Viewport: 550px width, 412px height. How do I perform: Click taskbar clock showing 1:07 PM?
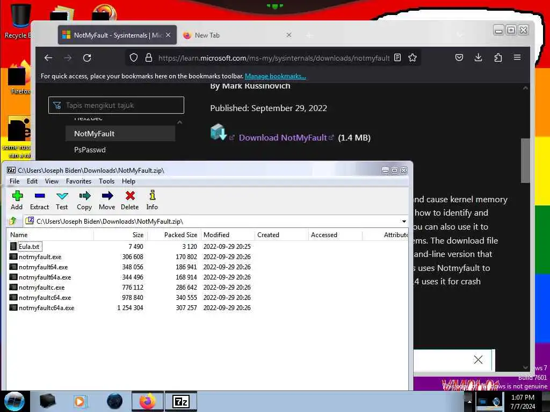click(523, 401)
